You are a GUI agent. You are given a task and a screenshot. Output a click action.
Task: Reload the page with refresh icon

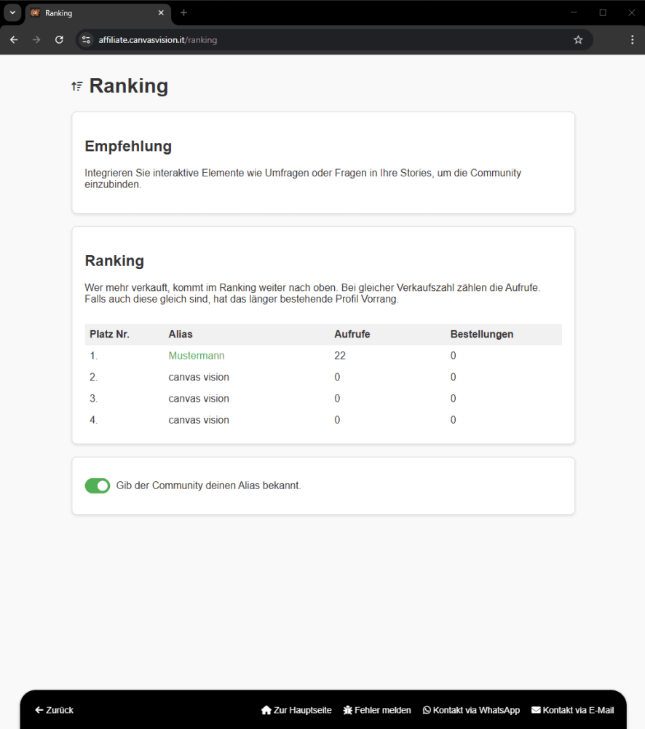[59, 40]
